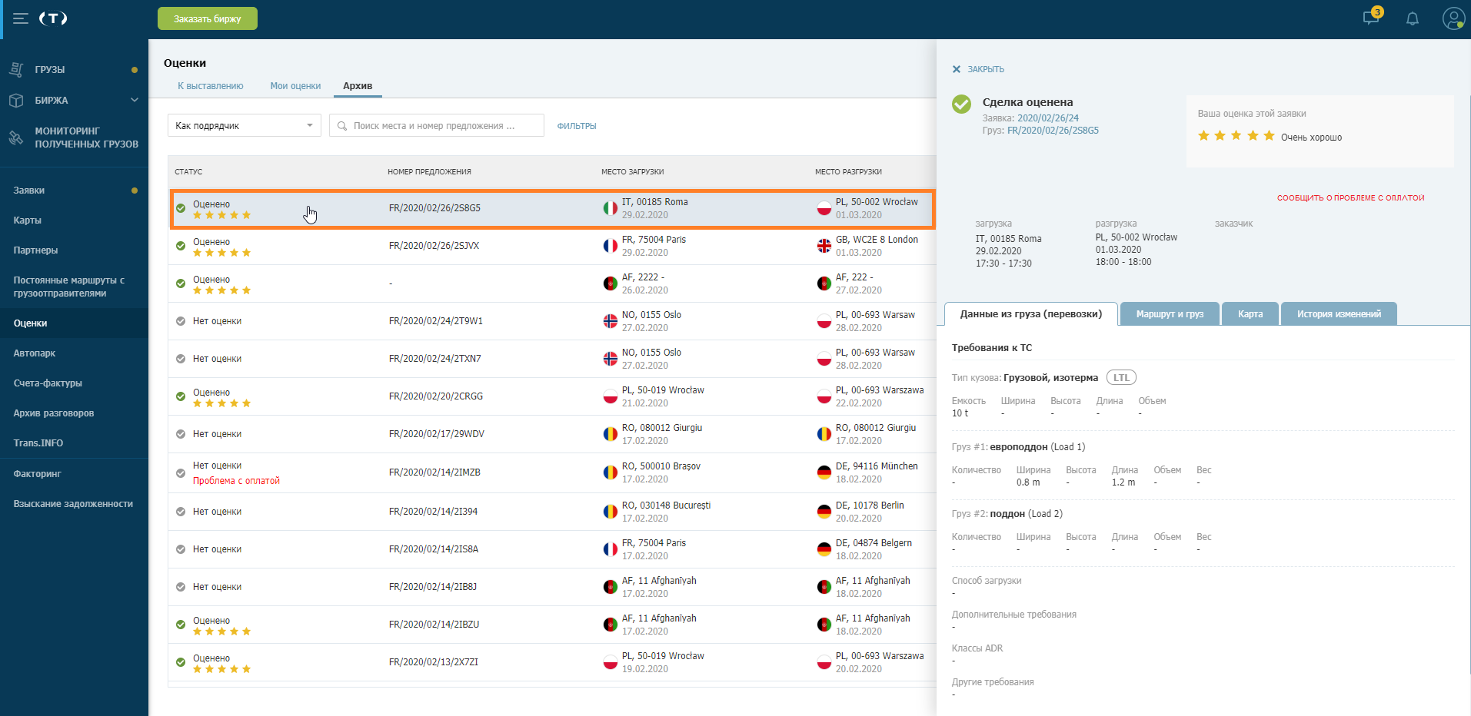Open the Маршрут и груз tab
This screenshot has width=1471, height=716.
[x=1170, y=314]
